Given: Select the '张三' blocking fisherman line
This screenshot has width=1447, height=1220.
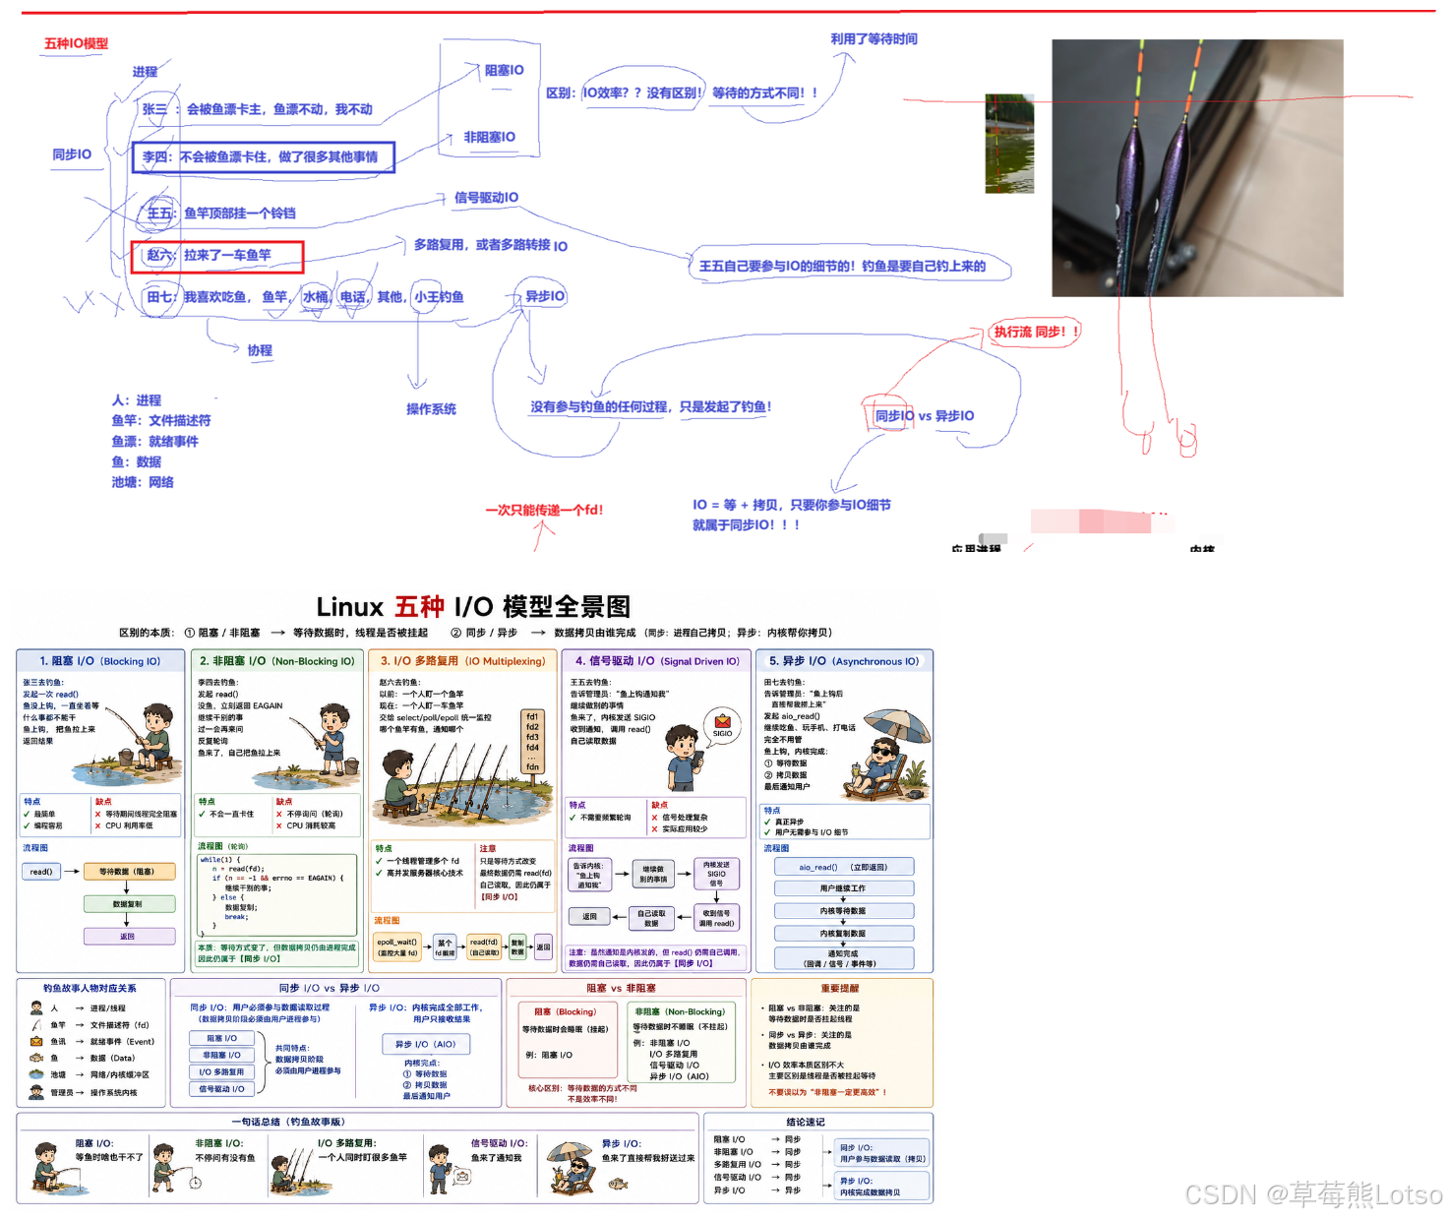Looking at the screenshot, I should tap(258, 109).
